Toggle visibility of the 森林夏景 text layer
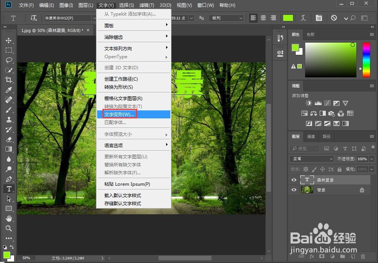This screenshot has width=378, height=263. 293,180
